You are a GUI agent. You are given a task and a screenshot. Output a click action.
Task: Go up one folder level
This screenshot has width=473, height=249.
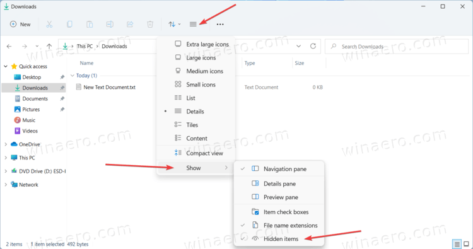click(x=49, y=47)
